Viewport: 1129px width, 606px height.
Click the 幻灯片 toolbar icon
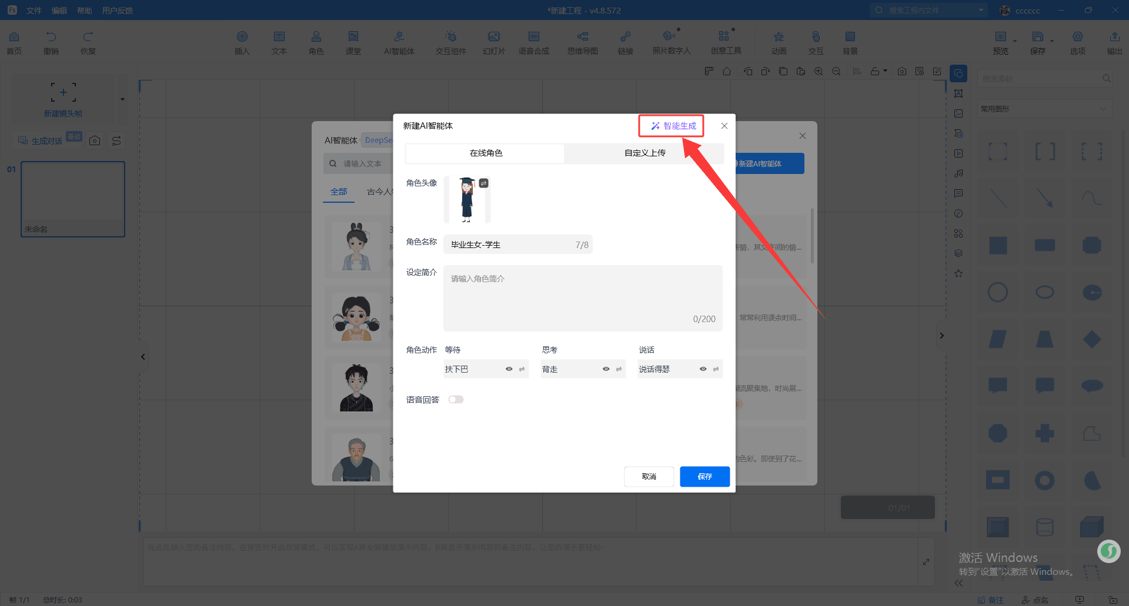(x=494, y=43)
